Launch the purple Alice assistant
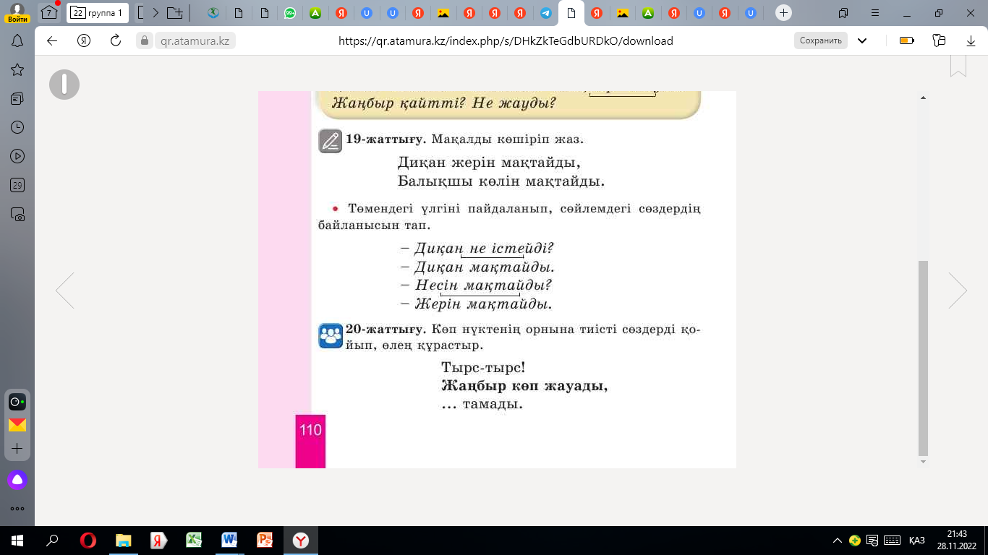 [x=17, y=479]
